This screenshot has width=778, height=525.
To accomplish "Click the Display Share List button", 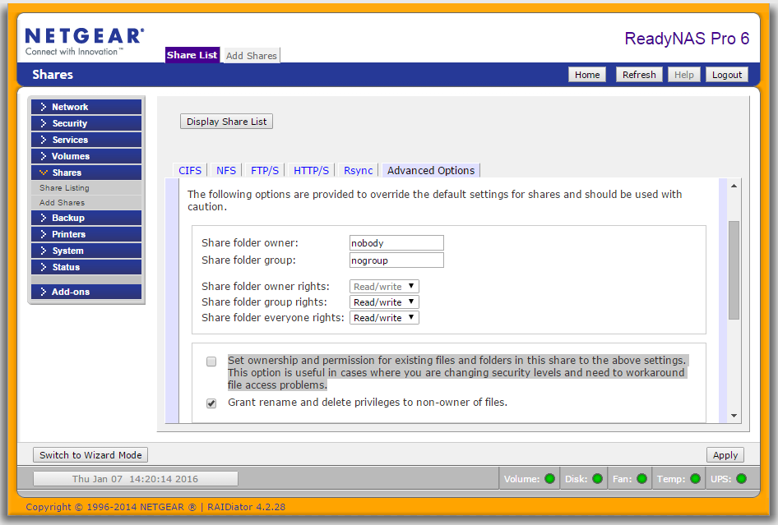I will [x=226, y=121].
